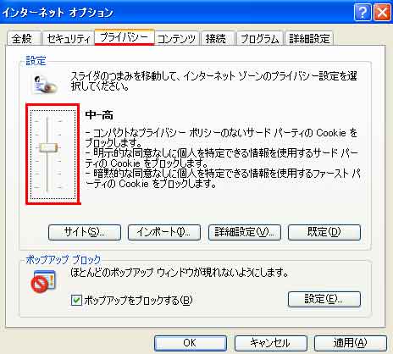The height and width of the screenshot is (354, 393).
Task: Select the プライバシー tab
Action: click(x=125, y=37)
